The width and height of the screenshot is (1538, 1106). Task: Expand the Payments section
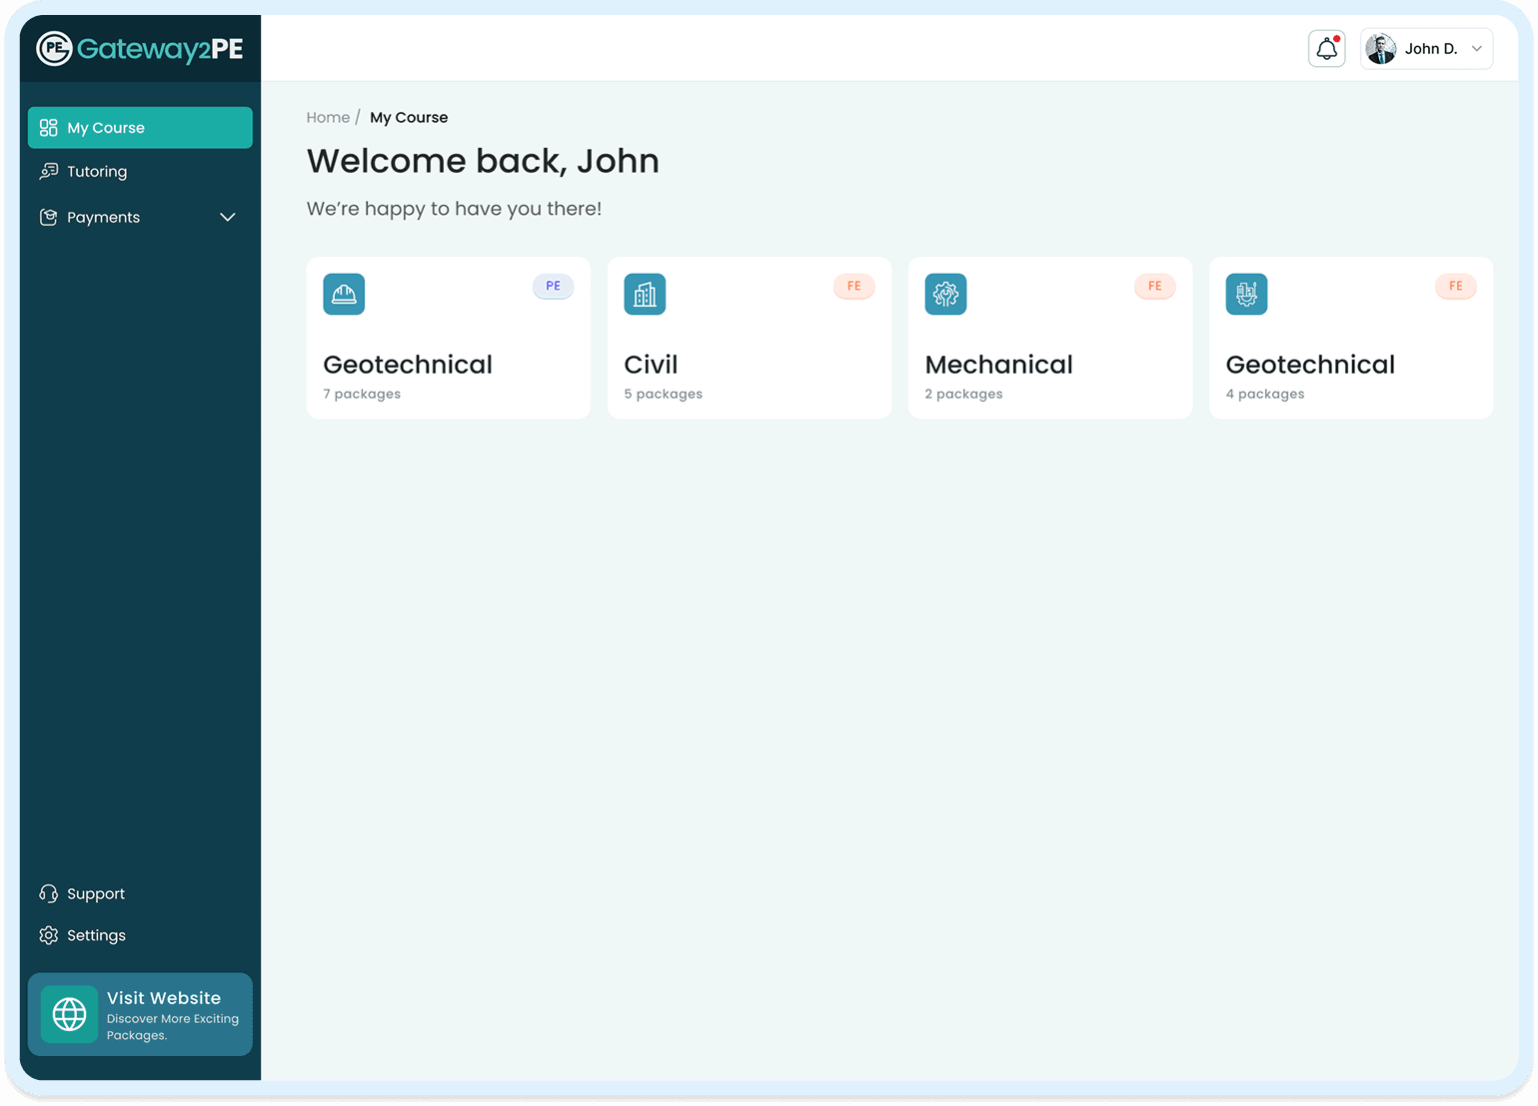(227, 217)
